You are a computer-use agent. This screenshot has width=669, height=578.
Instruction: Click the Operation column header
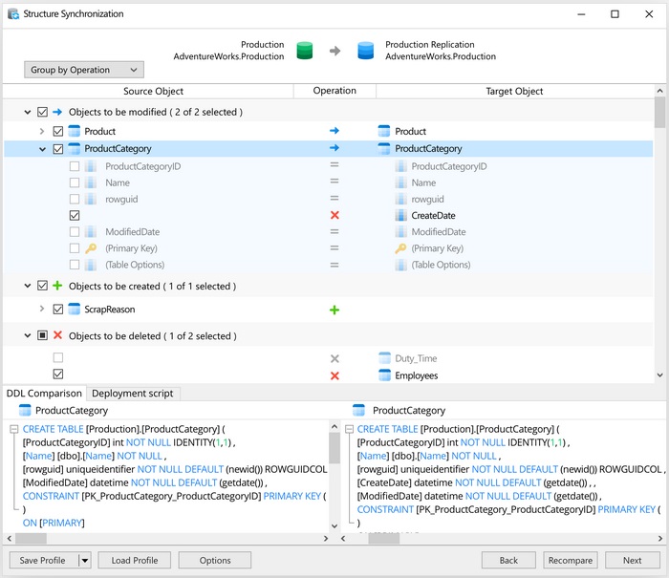pyautogui.click(x=334, y=91)
